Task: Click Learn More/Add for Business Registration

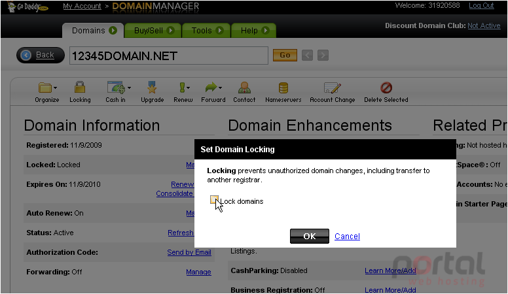Action: coord(390,290)
